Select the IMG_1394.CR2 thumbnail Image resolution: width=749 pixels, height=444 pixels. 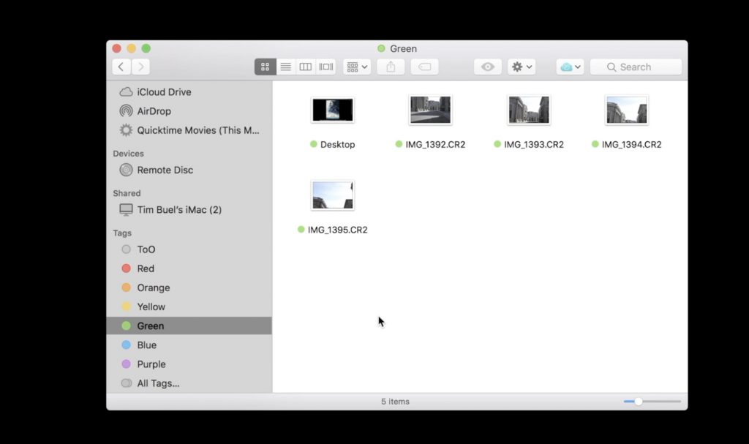coord(627,110)
